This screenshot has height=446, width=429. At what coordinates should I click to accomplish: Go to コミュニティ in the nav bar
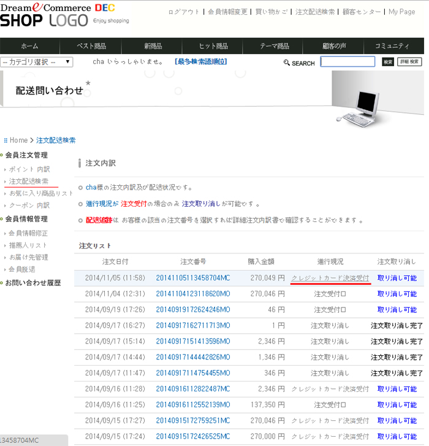(392, 46)
